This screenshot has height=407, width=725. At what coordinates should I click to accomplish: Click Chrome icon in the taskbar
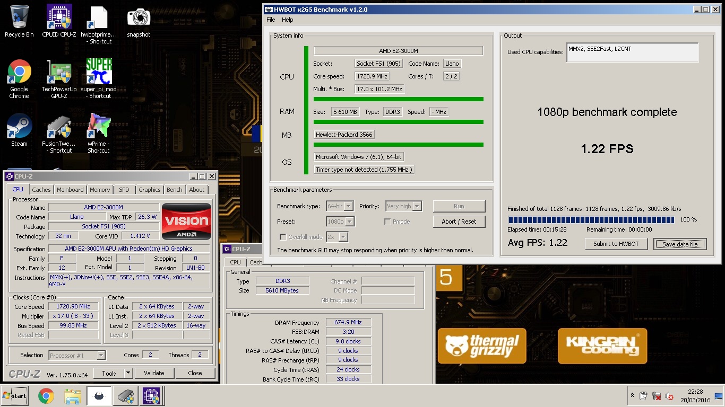click(46, 396)
